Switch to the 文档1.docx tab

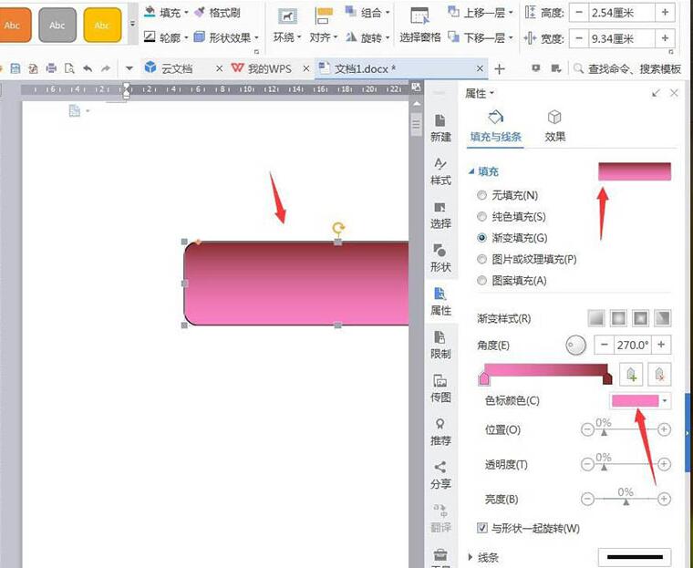pyautogui.click(x=365, y=68)
